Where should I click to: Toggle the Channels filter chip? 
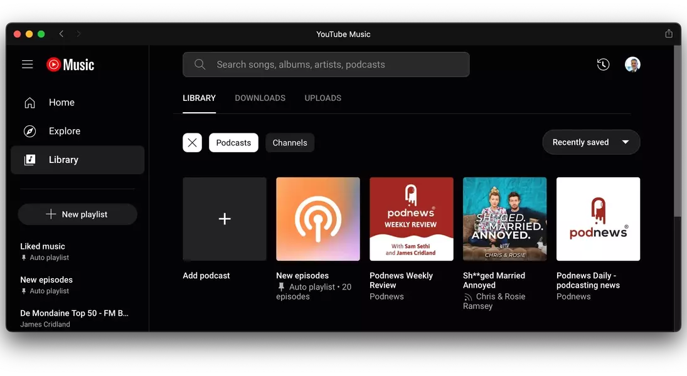[x=290, y=143]
